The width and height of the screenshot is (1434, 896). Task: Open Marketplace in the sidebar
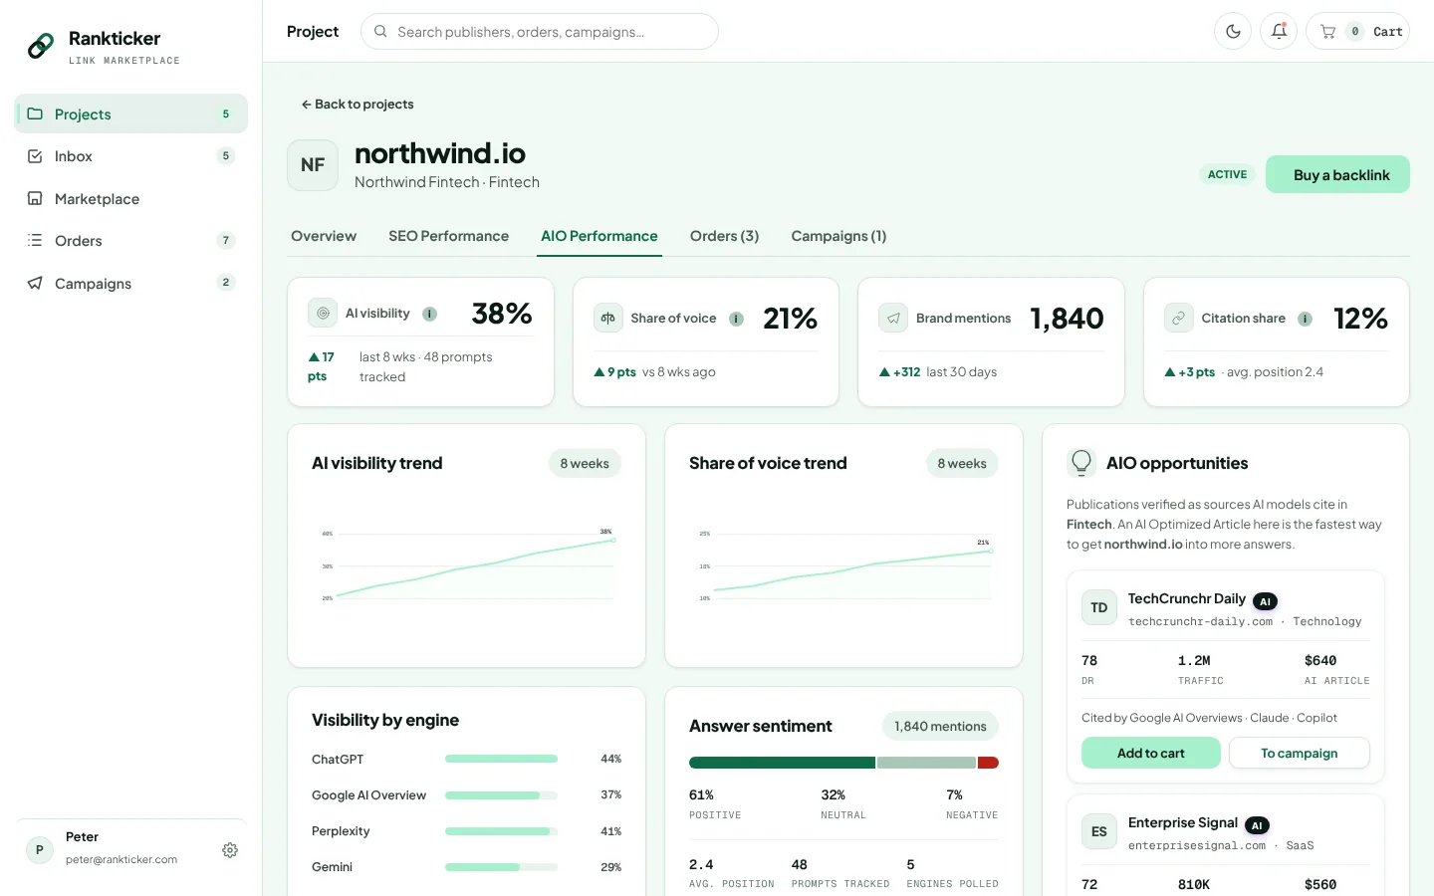(130, 199)
